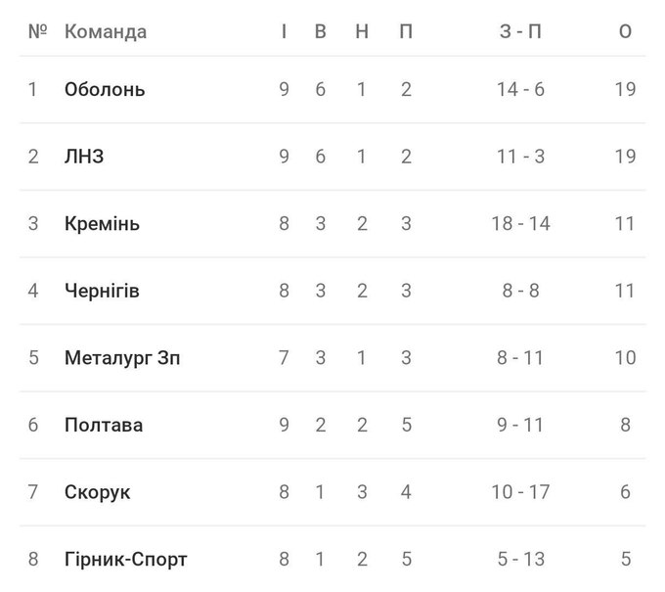Select the Кремінь team name

tap(102, 224)
